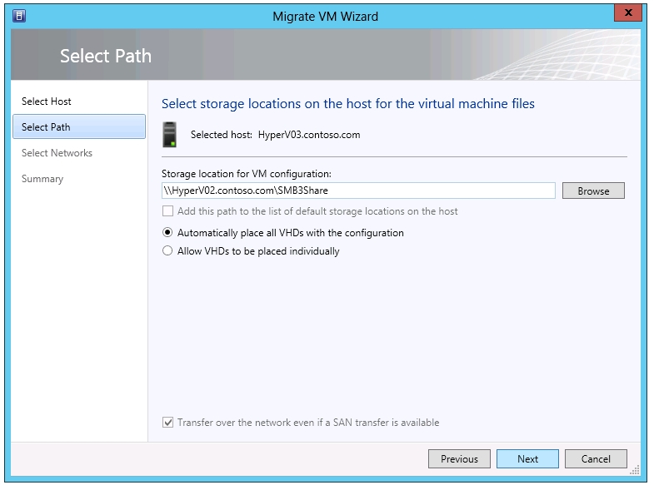The image size is (654, 485).
Task: Click the storage location path field
Action: tap(358, 191)
